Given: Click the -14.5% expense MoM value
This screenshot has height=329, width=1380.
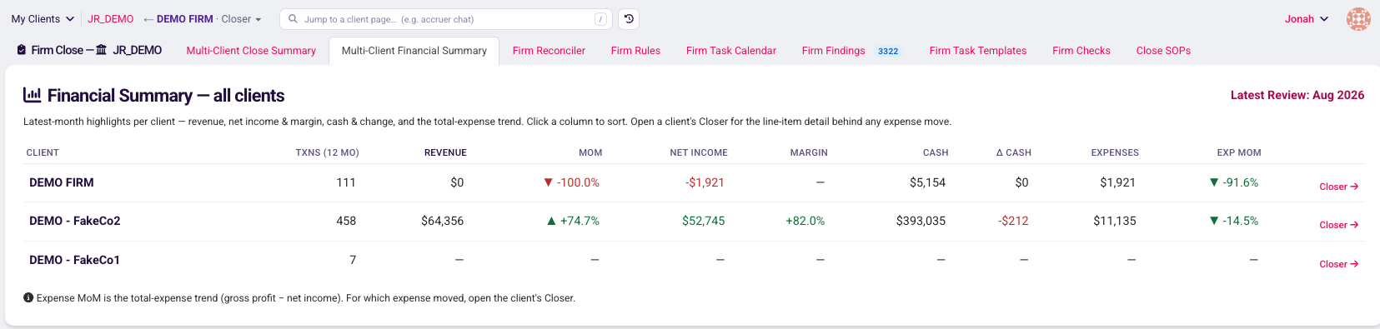Looking at the screenshot, I should pos(1234,221).
